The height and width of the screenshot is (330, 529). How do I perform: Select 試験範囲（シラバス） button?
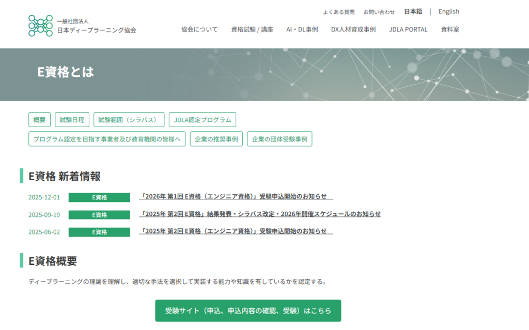click(129, 120)
